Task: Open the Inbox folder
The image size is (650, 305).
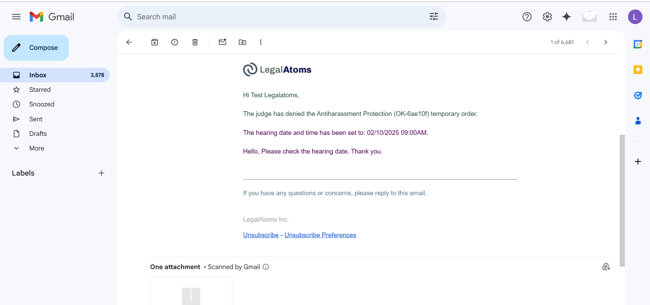Action: [55, 75]
